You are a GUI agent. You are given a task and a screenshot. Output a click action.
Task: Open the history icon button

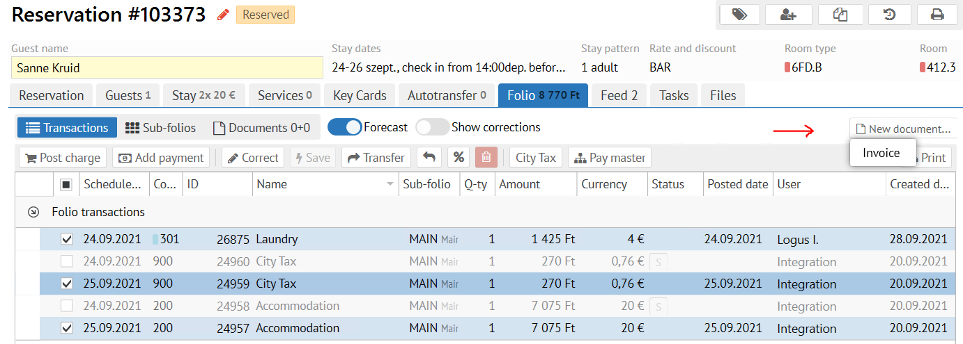click(889, 15)
